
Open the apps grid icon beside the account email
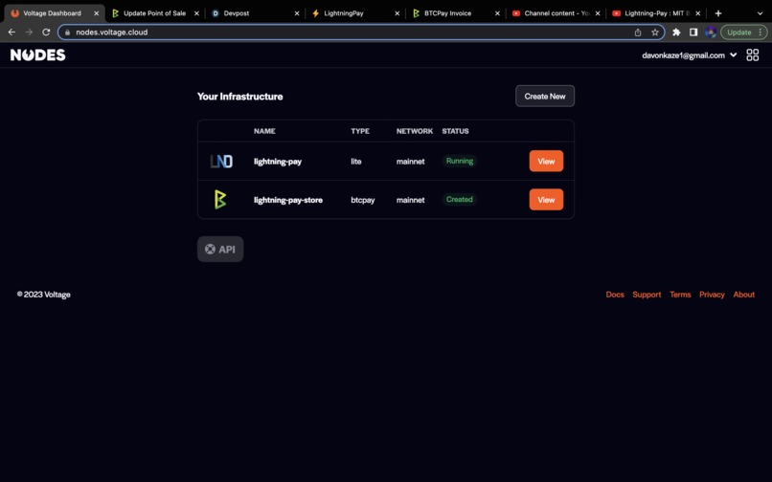tap(752, 55)
